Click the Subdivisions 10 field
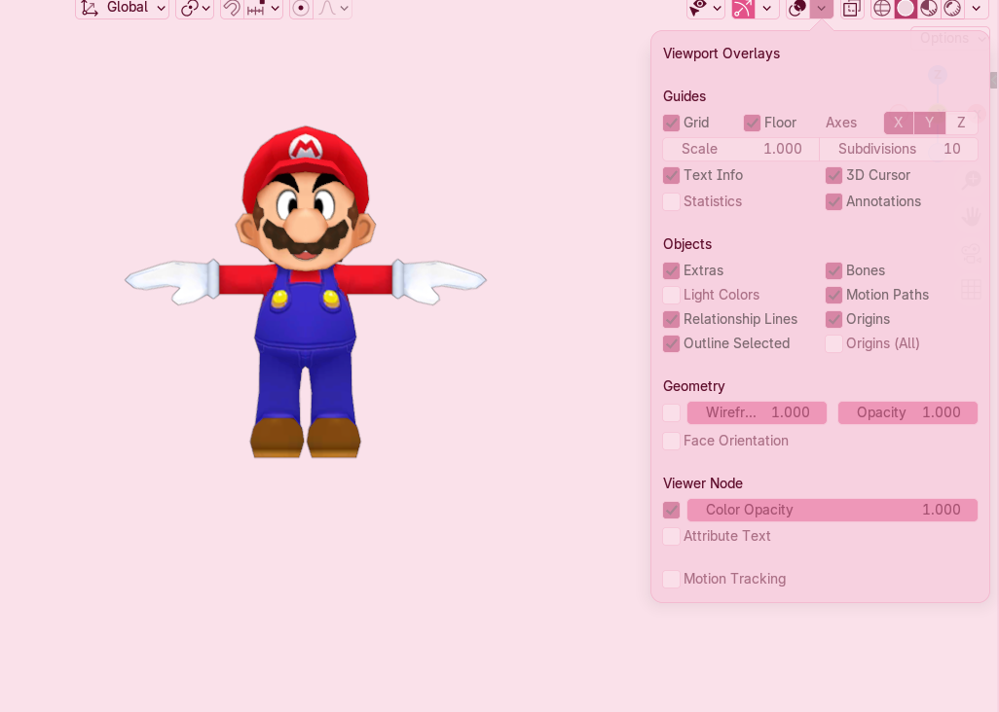This screenshot has width=999, height=712. click(899, 149)
